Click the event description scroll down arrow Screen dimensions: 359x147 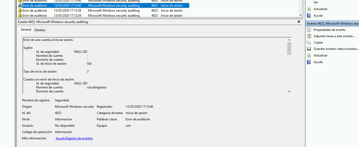(289, 91)
